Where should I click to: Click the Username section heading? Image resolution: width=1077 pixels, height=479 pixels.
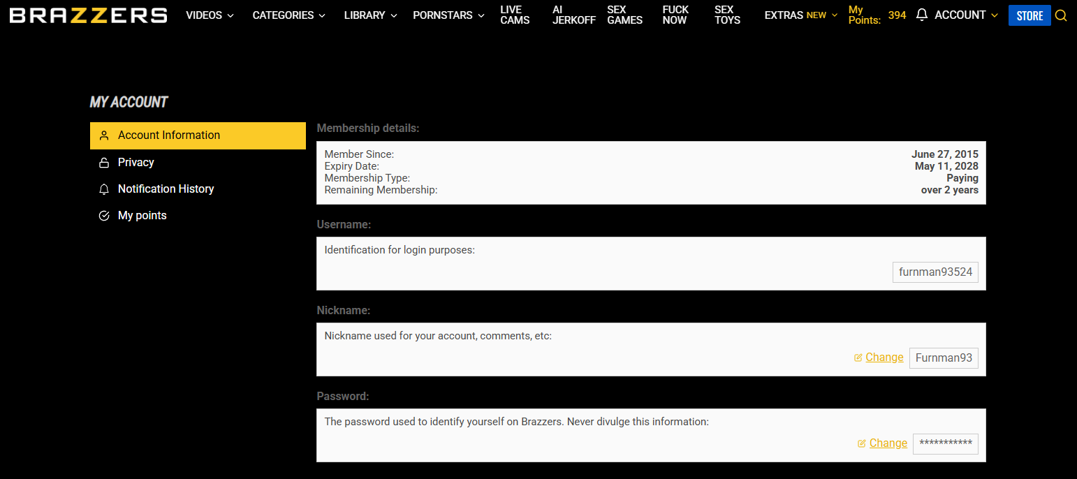(344, 225)
